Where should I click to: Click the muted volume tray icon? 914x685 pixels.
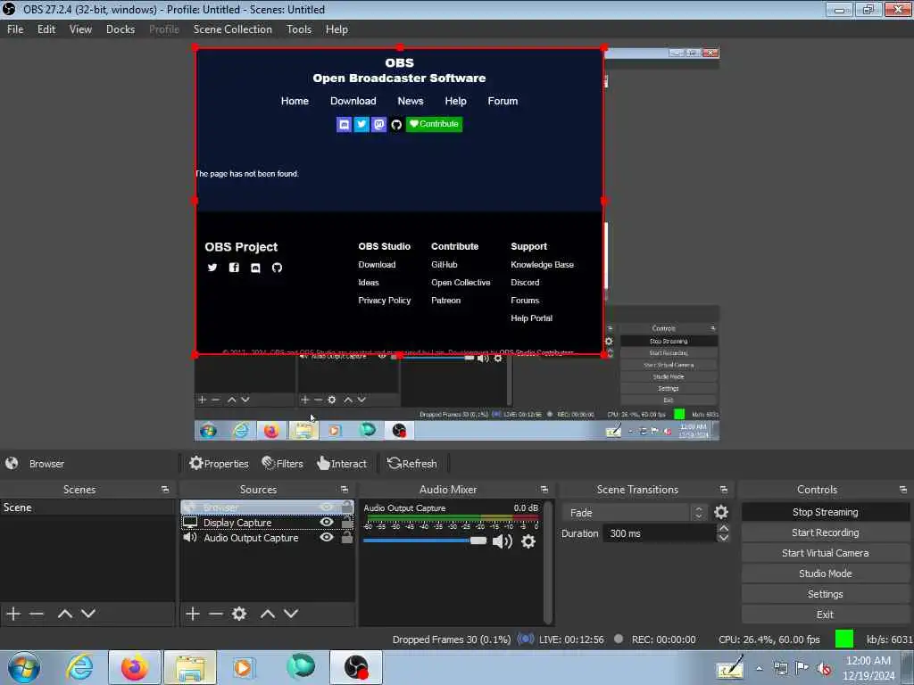point(824,669)
